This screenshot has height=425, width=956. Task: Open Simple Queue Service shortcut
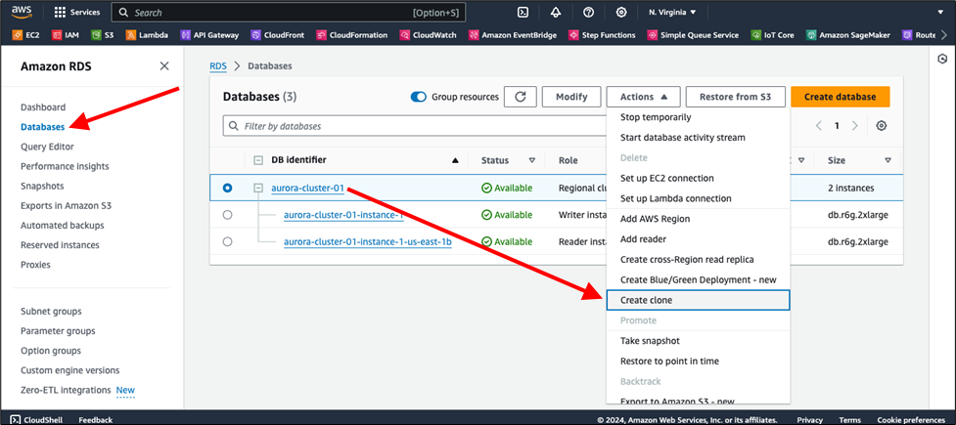[x=693, y=35]
